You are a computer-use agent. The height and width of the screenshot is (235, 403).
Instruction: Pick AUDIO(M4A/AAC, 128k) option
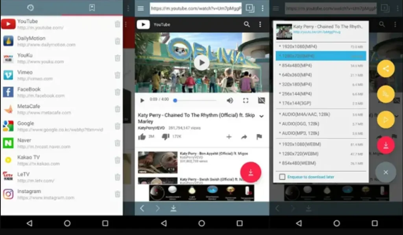coord(321,115)
